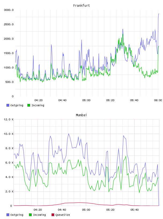Click the 12.0 K y-axis label on Mumbai chart
The width and height of the screenshot is (163, 219).
pos(9,119)
